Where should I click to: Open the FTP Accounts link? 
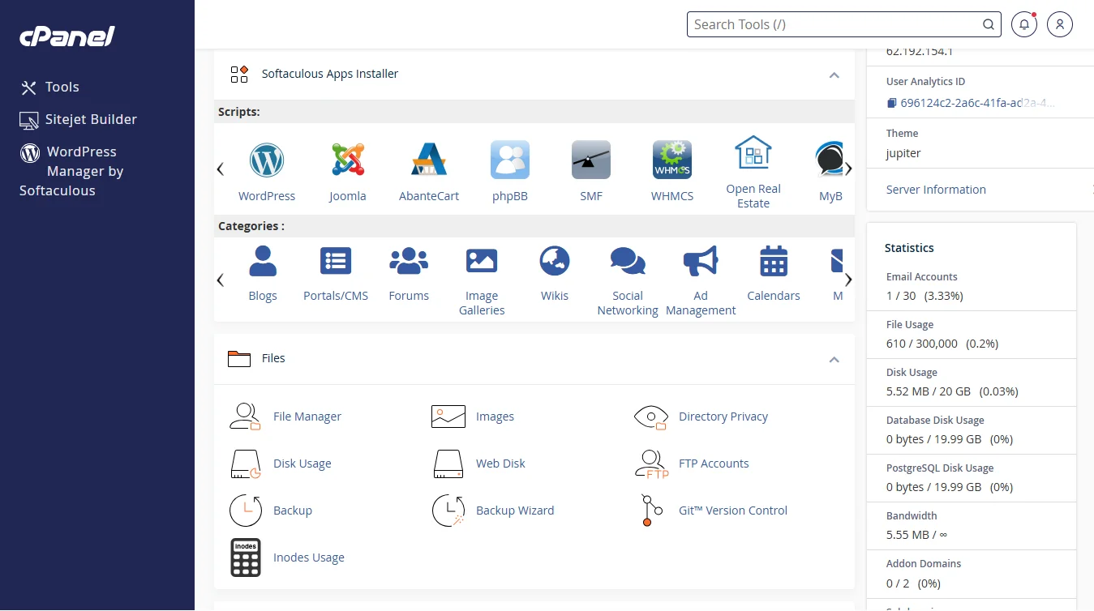click(714, 464)
